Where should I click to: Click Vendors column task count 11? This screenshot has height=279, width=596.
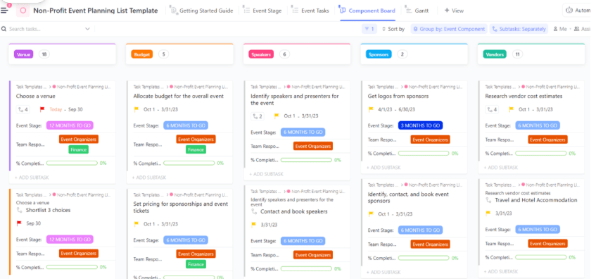pyautogui.click(x=517, y=54)
